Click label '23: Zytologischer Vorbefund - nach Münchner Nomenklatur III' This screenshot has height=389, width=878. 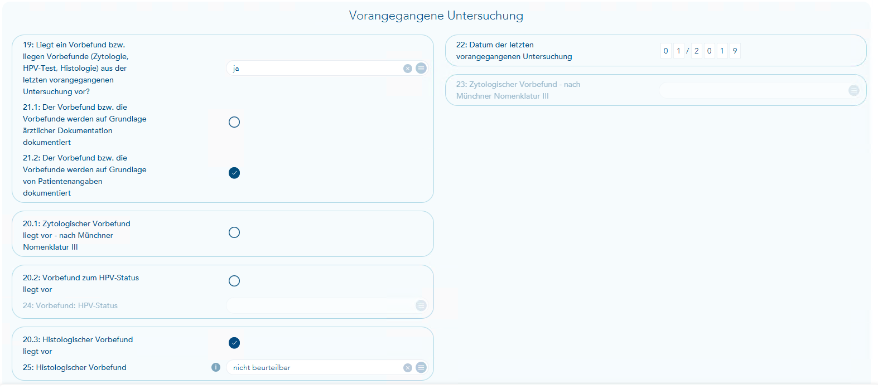coord(518,90)
